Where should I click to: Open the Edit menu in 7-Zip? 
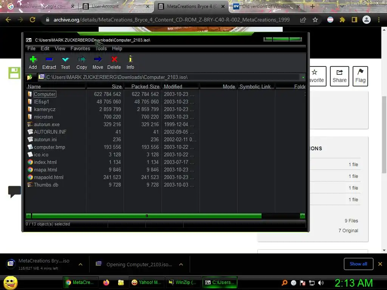45,49
